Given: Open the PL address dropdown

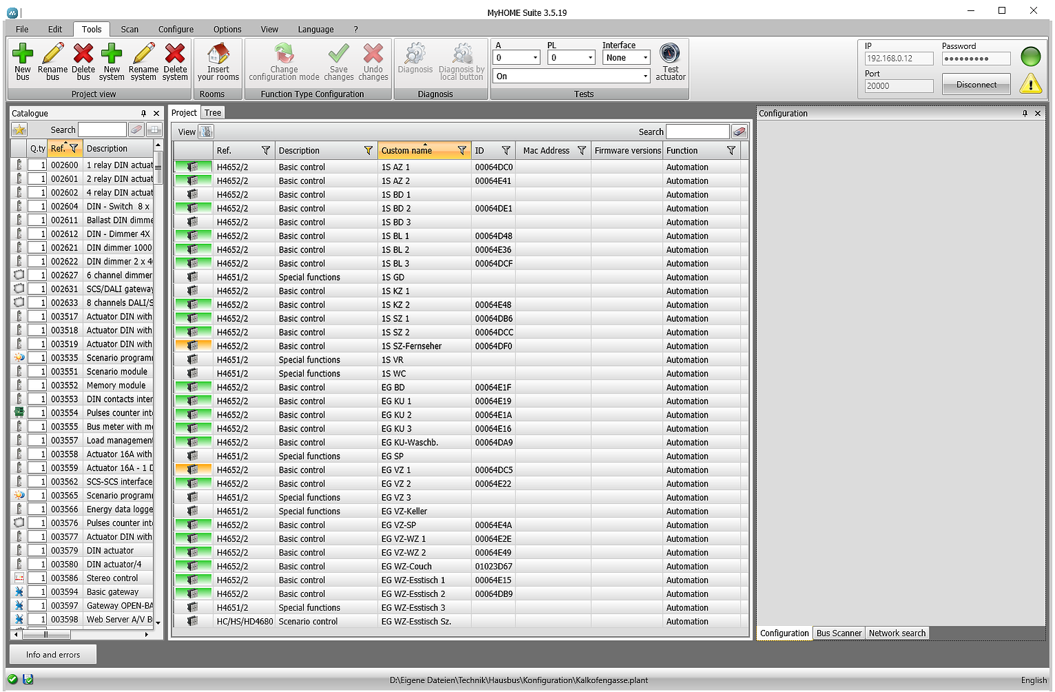Looking at the screenshot, I should [591, 58].
